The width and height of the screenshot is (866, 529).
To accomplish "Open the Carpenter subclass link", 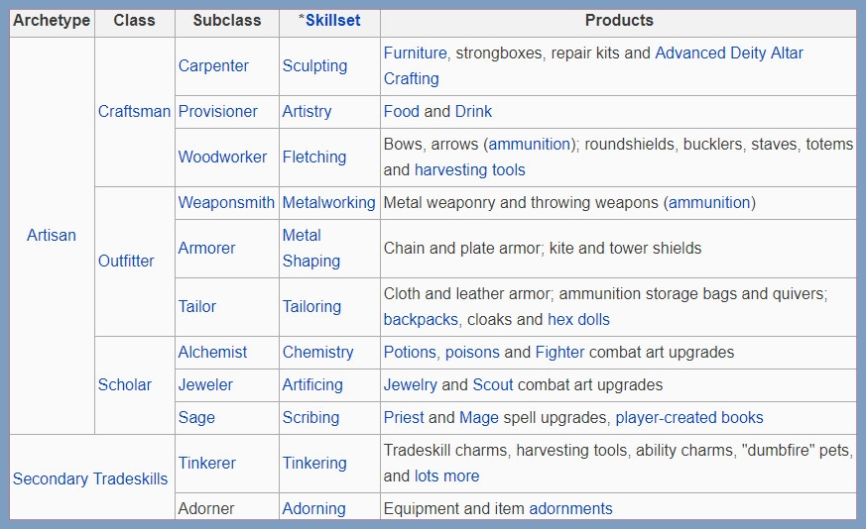I will point(213,65).
